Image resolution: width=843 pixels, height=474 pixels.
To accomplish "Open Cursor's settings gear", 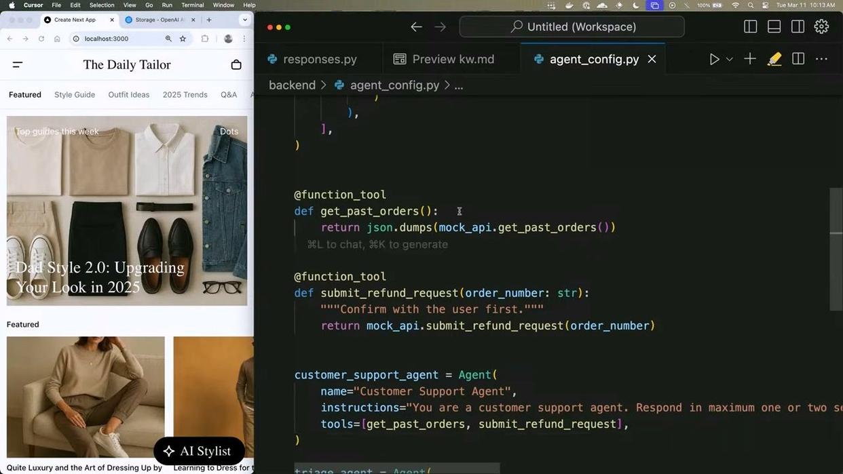I will coord(821,26).
